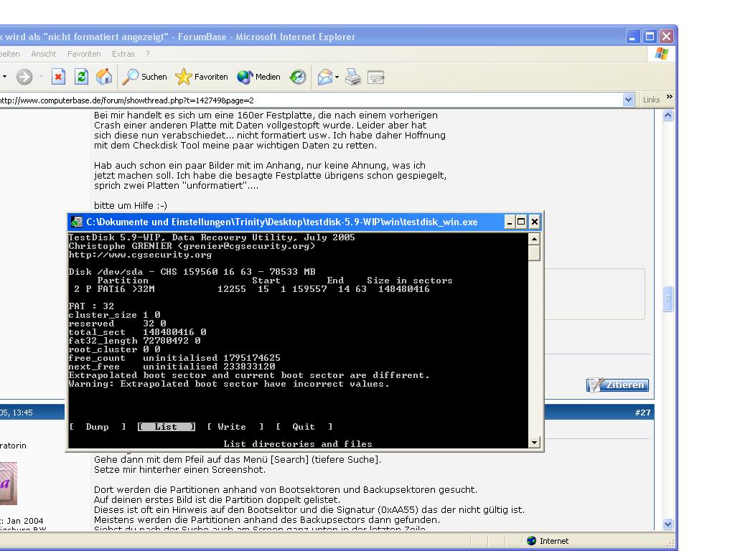Click the Edit page toolbar icon
Viewport: 735px width, 551px height.
(x=376, y=77)
